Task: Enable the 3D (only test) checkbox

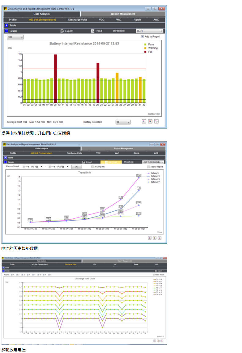Action: tap(92, 167)
